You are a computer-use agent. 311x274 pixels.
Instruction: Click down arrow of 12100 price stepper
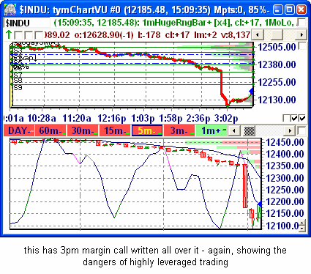pyautogui.click(x=302, y=228)
